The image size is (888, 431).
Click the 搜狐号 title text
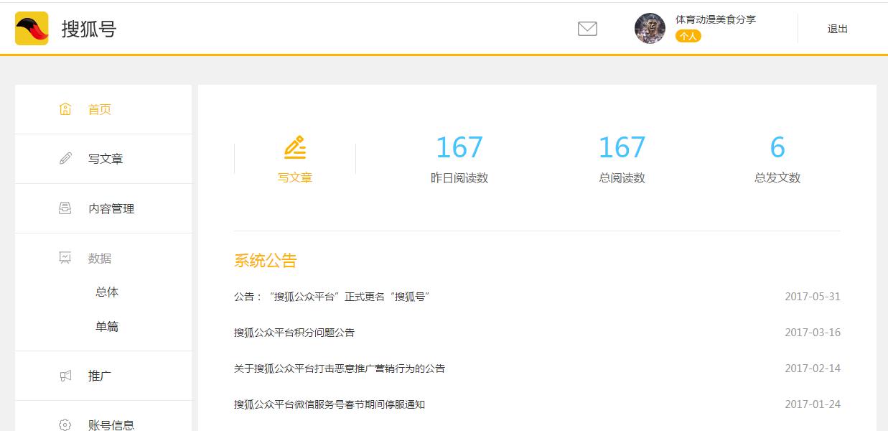pos(89,29)
